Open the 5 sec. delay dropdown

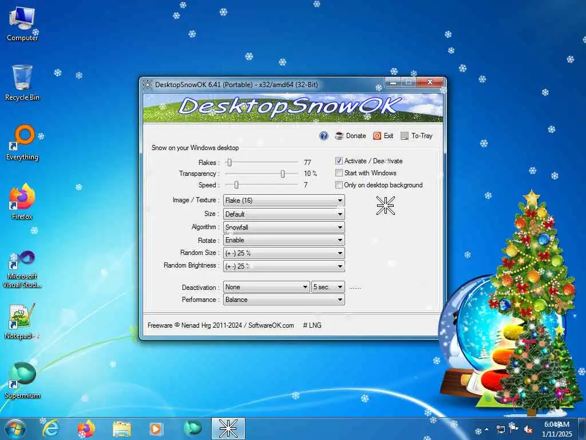[x=328, y=287]
